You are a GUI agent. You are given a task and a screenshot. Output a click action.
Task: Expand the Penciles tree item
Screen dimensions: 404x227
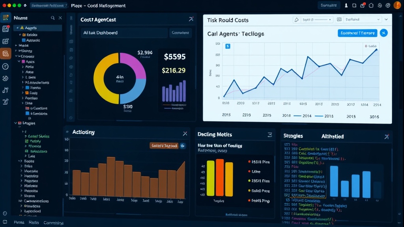[x=22, y=98]
